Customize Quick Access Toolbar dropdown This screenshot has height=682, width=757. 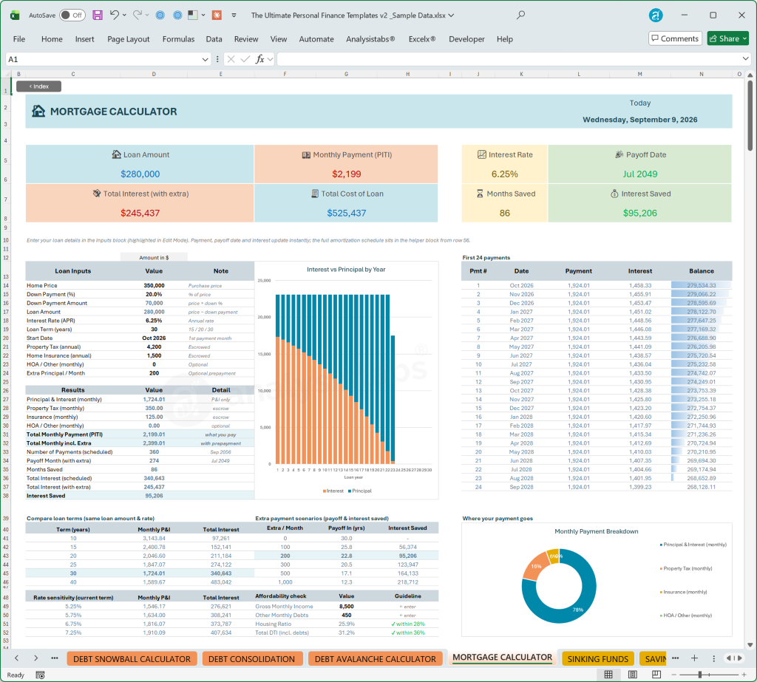coord(234,15)
